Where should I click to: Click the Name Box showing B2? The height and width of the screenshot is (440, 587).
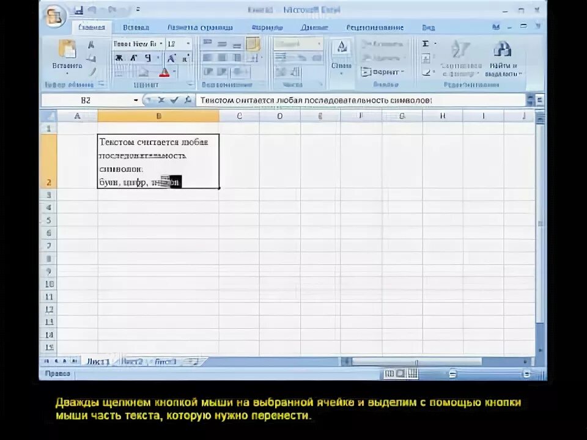click(x=86, y=100)
